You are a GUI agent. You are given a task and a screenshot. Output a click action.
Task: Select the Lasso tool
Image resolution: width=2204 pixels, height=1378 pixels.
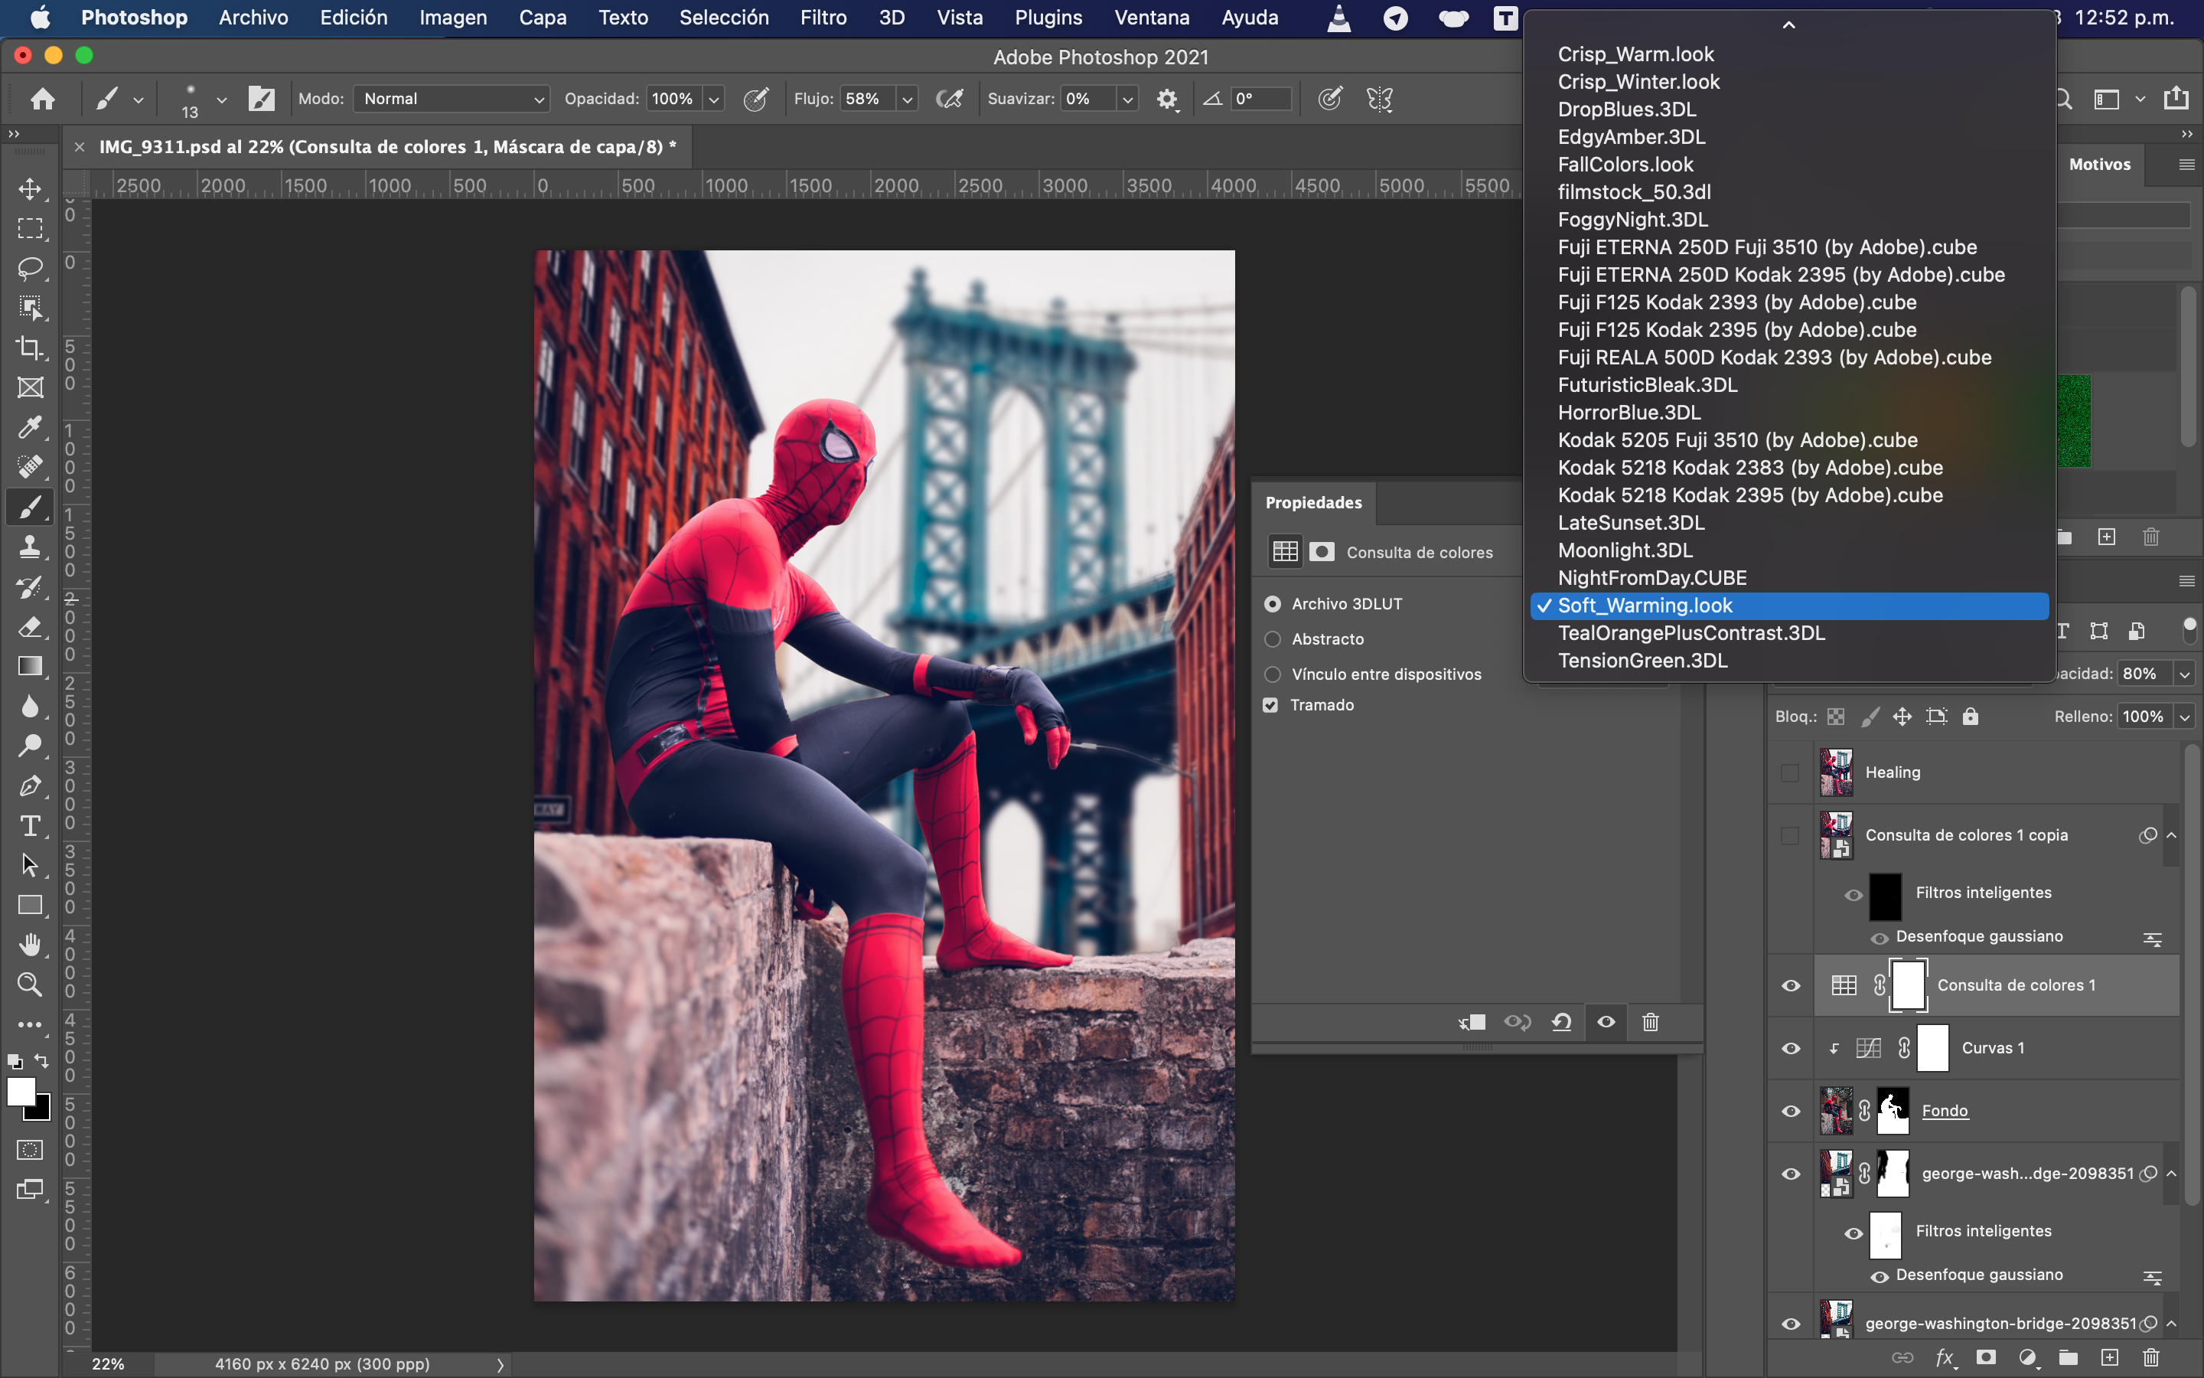[x=30, y=268]
